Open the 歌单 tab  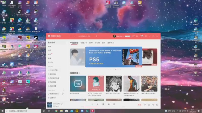(x=91, y=43)
